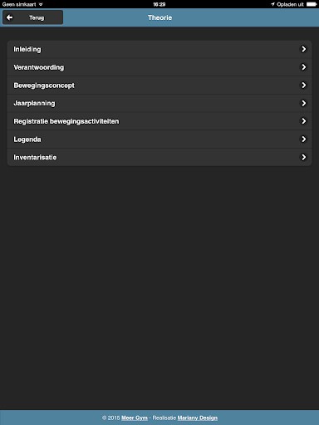Screen dimensions: 319x425
Task: Click the arrow icon on Inventarisatie row
Action: coord(304,157)
